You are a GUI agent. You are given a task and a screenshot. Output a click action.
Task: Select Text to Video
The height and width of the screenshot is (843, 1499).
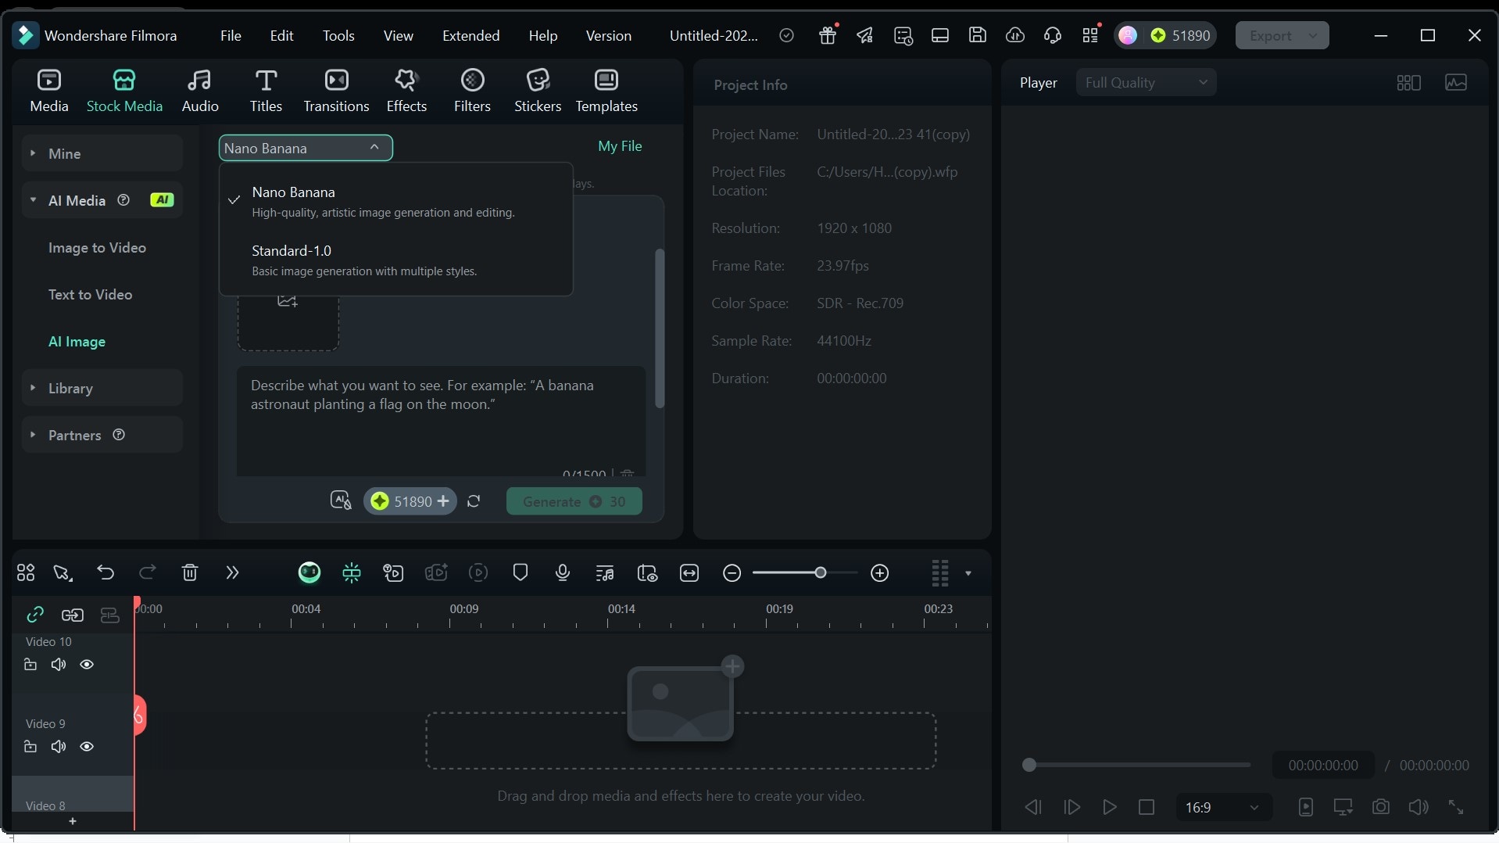pos(90,294)
